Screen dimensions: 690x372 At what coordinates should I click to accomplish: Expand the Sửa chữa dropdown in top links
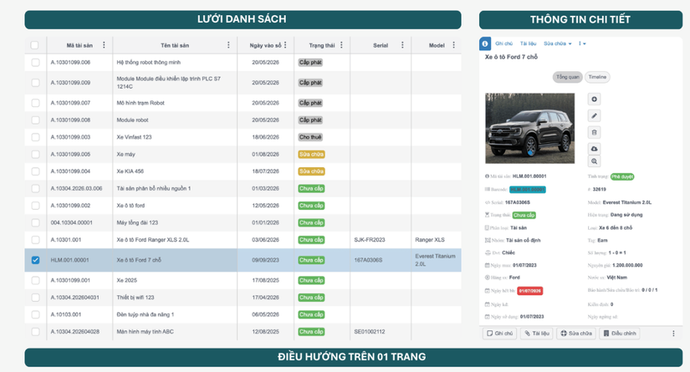point(558,43)
